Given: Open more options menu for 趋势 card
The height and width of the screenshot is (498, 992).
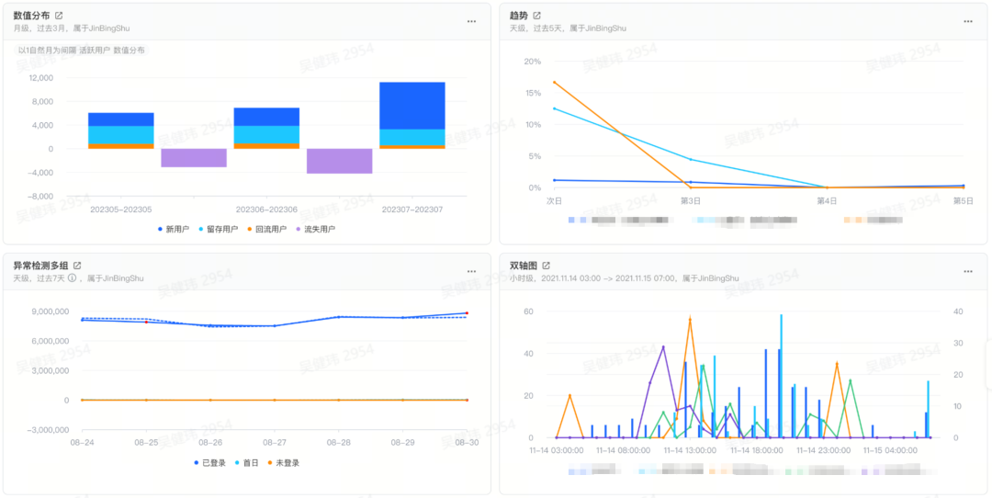Looking at the screenshot, I should point(968,21).
